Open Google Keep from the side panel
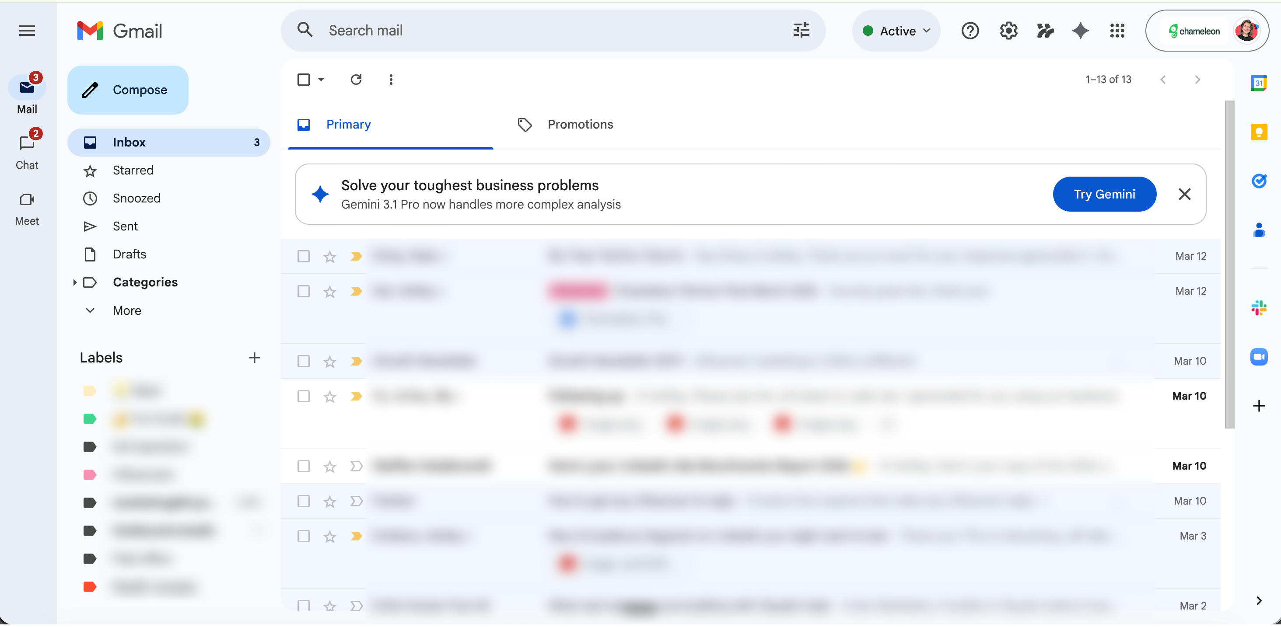 click(1259, 132)
